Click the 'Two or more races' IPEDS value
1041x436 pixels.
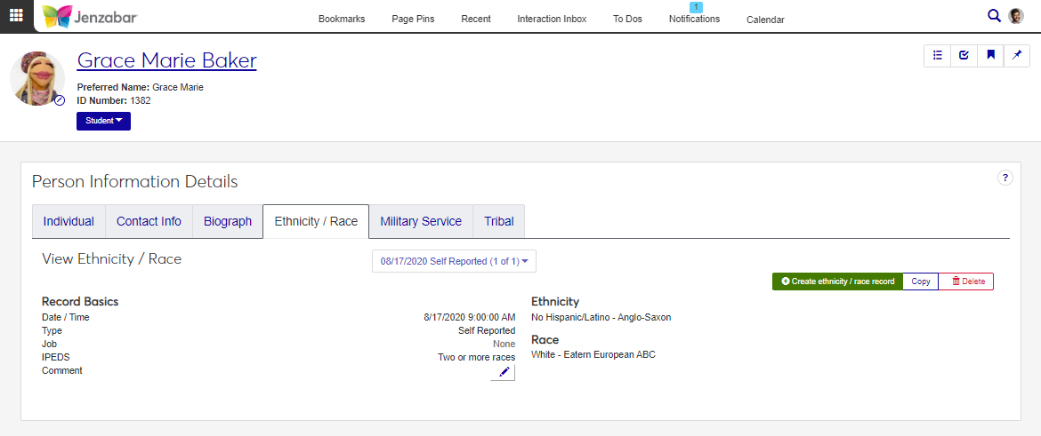[x=477, y=357]
